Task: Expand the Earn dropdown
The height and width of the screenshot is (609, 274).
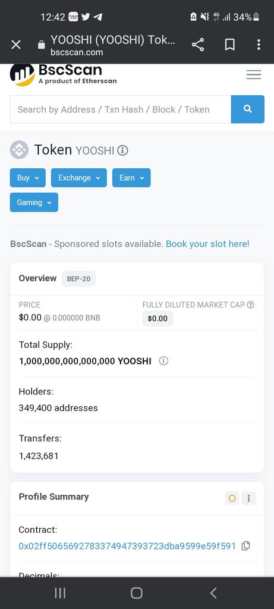Action: pyautogui.click(x=131, y=177)
